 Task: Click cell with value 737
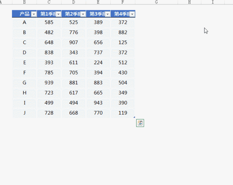[x=98, y=53]
